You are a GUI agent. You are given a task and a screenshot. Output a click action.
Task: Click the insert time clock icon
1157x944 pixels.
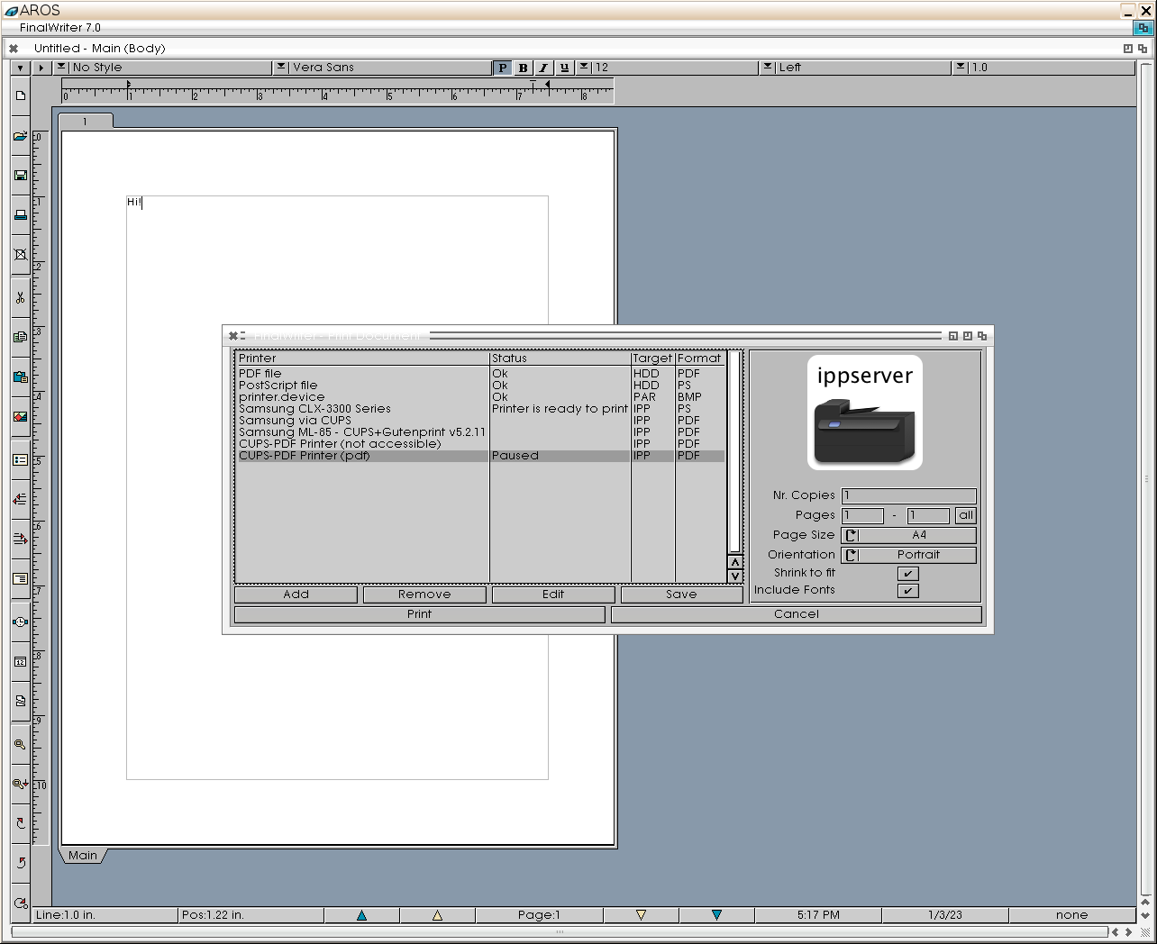pos(20,622)
